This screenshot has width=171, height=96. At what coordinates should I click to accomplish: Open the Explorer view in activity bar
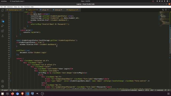[2, 10]
